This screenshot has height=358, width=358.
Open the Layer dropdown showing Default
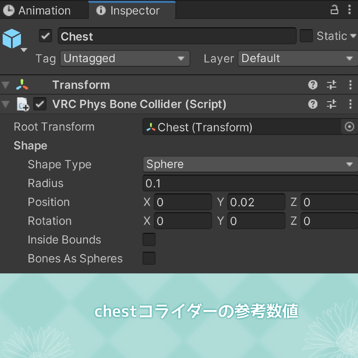tap(298, 58)
